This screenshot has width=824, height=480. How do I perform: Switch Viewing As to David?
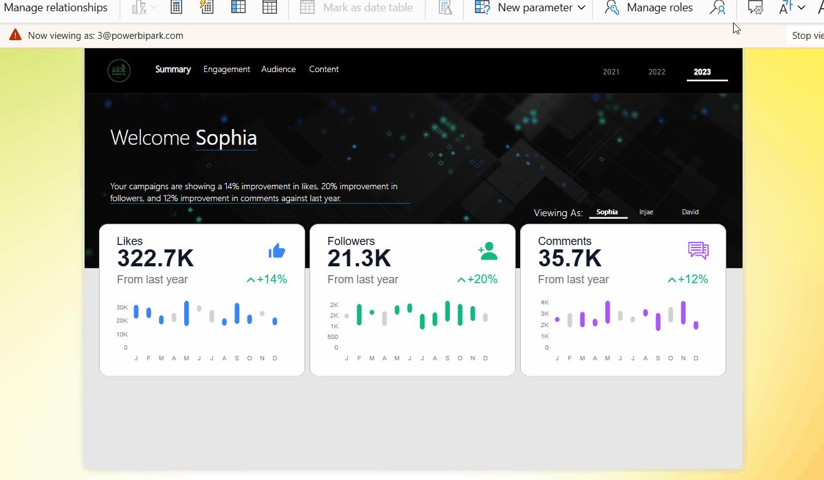click(x=690, y=212)
